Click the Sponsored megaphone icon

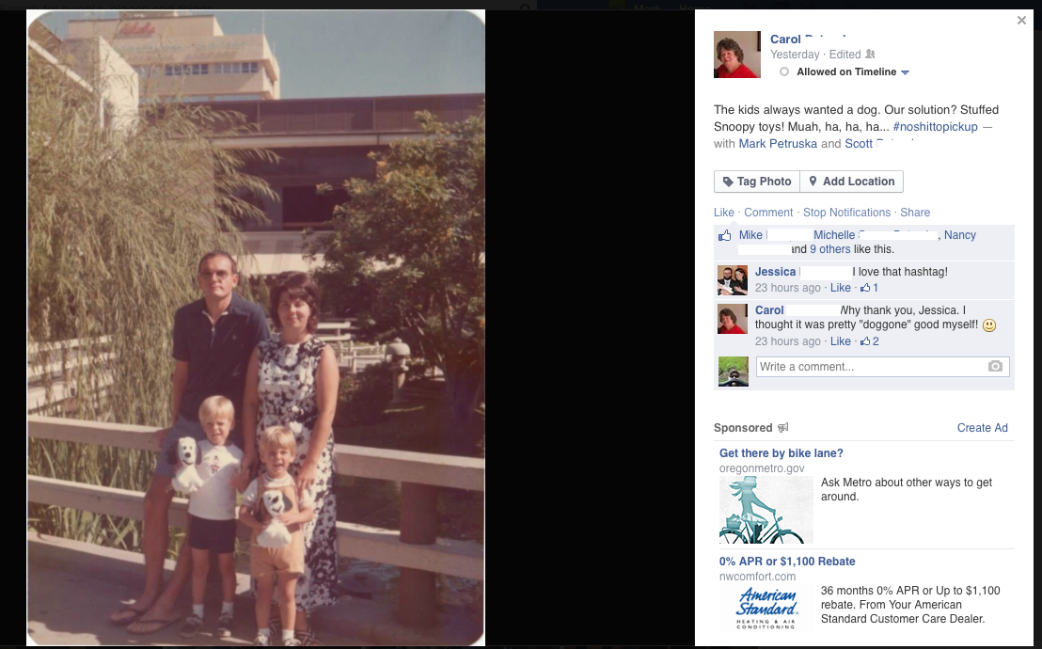coord(782,428)
